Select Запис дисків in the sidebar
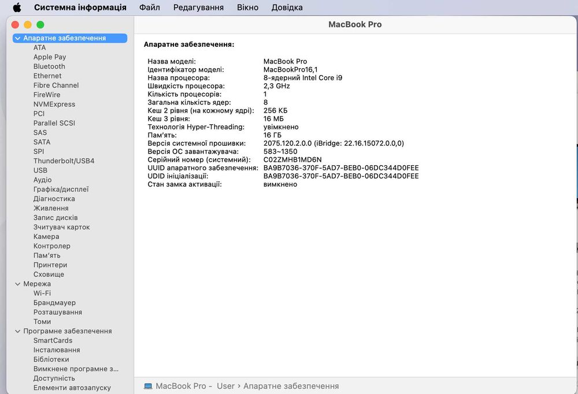578x394 pixels. coord(55,217)
